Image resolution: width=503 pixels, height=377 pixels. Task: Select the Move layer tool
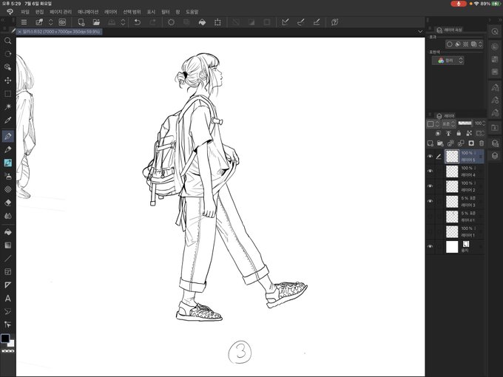pos(7,81)
